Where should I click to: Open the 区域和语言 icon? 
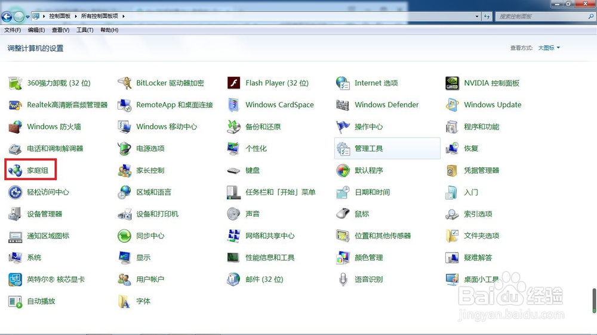click(125, 193)
